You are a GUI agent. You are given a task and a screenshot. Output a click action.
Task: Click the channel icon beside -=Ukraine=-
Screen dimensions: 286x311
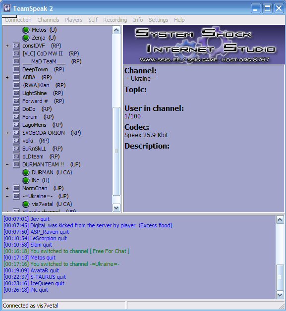[16, 196]
